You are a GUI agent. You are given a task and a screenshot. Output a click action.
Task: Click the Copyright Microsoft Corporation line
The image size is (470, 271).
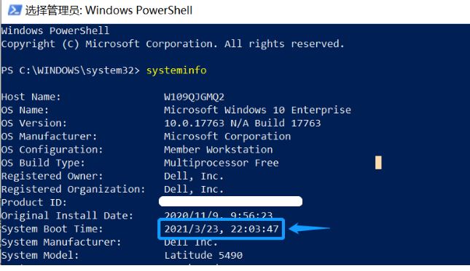point(173,44)
